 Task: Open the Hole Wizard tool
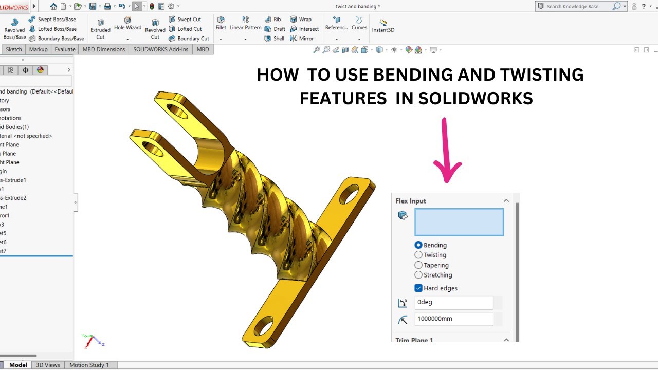[127, 24]
